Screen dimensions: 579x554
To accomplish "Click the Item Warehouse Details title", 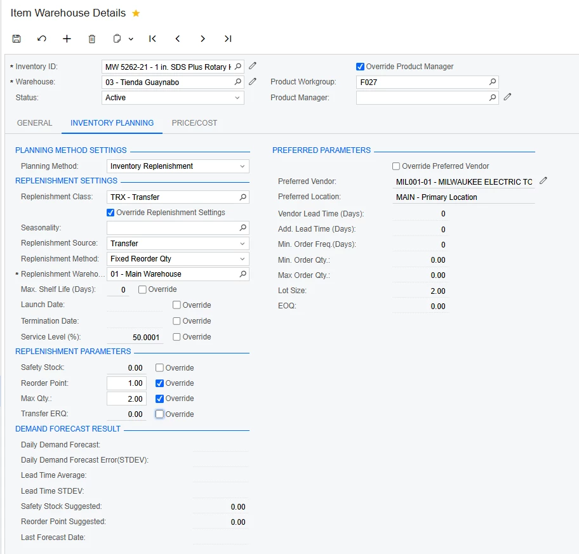I will pyautogui.click(x=68, y=13).
